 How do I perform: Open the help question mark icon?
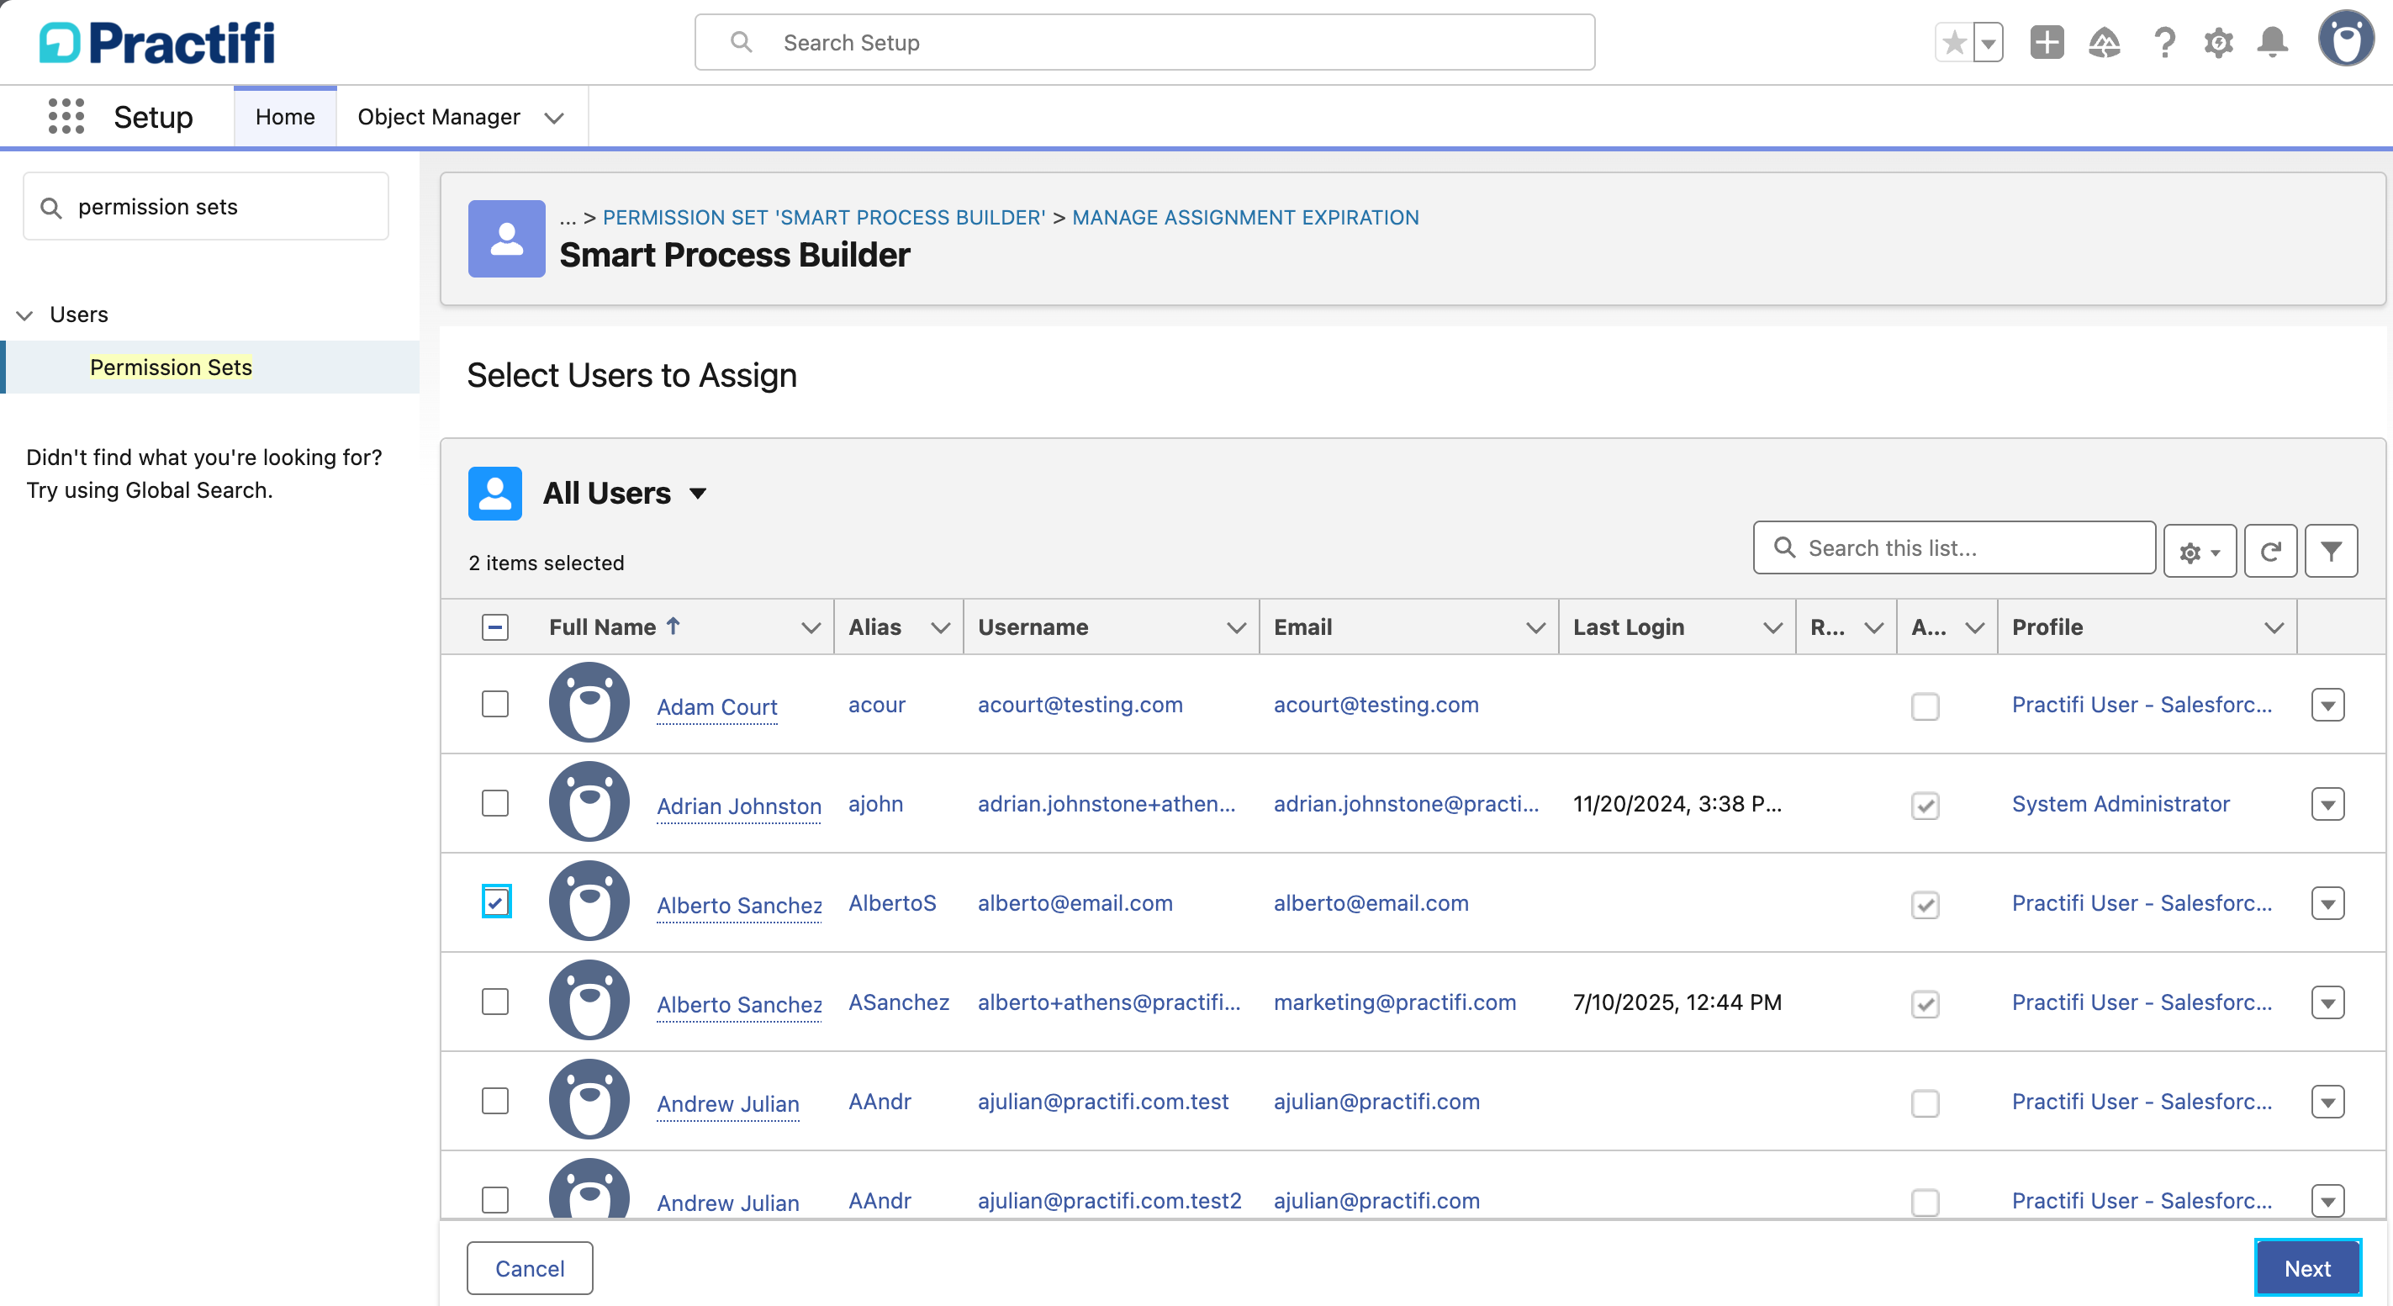(2163, 43)
